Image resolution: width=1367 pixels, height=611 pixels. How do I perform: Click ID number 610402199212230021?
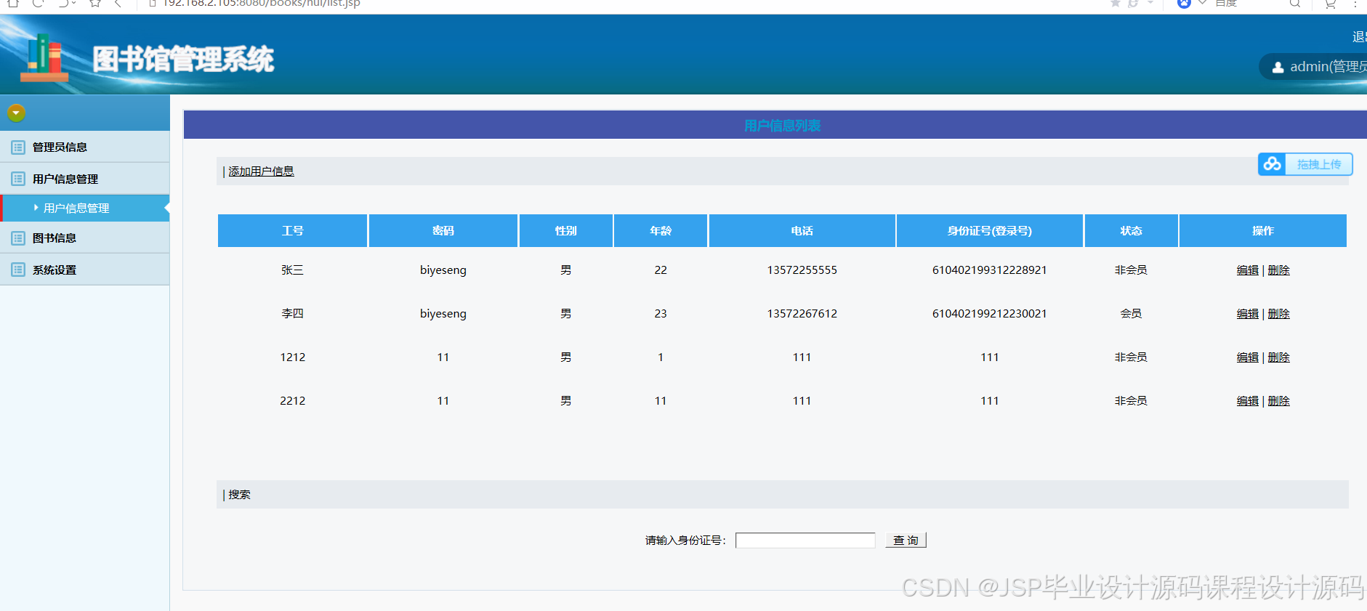click(x=989, y=314)
